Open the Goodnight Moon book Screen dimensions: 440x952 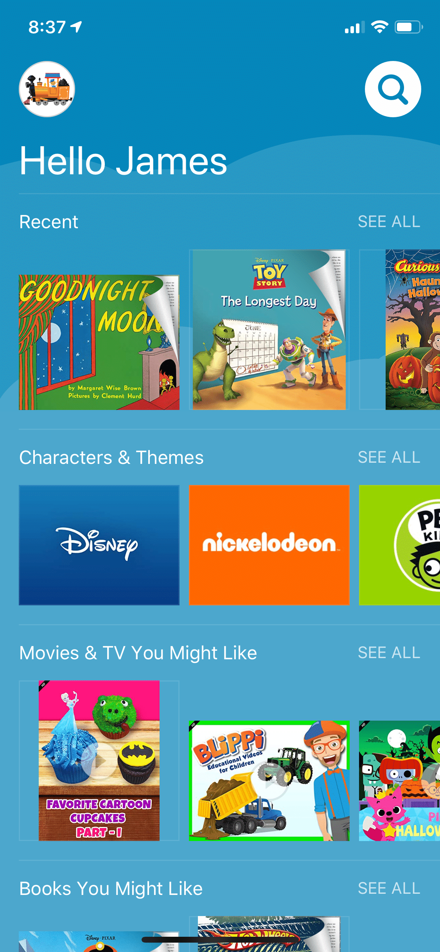tap(99, 342)
